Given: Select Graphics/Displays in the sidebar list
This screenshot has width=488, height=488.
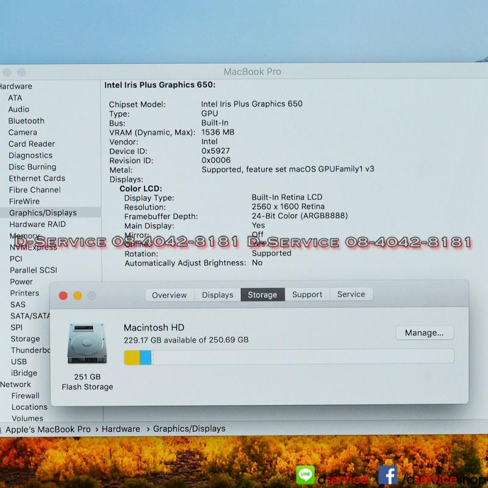Looking at the screenshot, I should click(43, 213).
